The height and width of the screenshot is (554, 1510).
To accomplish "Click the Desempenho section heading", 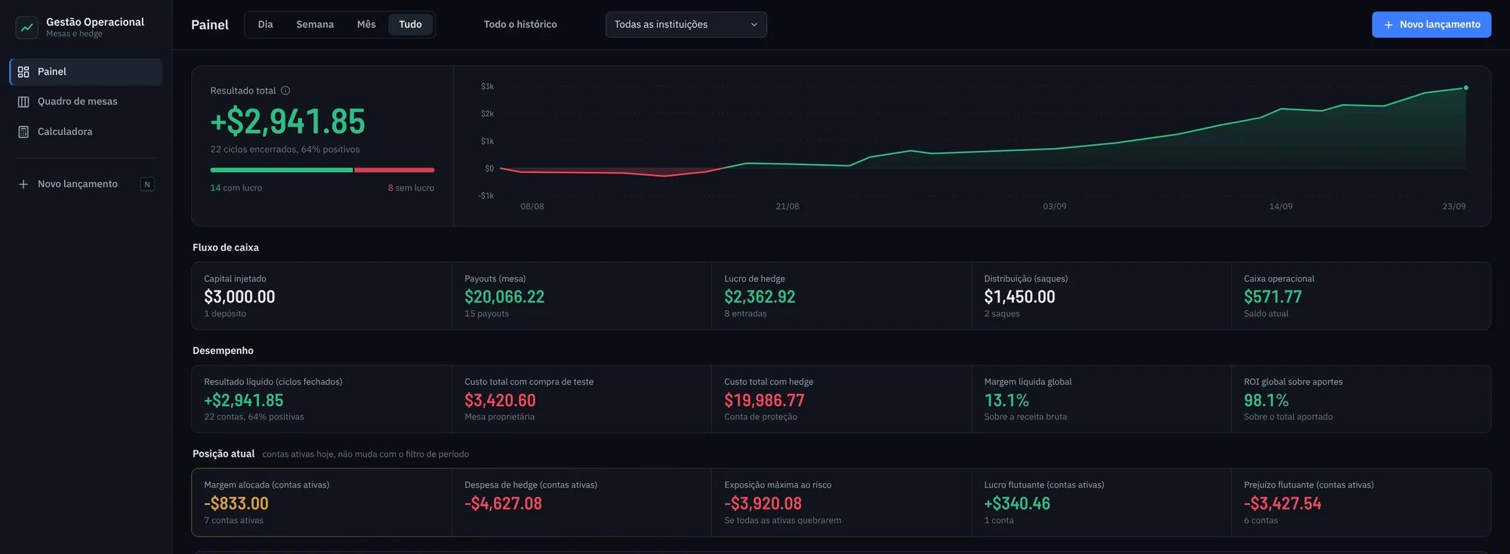I will coord(223,351).
